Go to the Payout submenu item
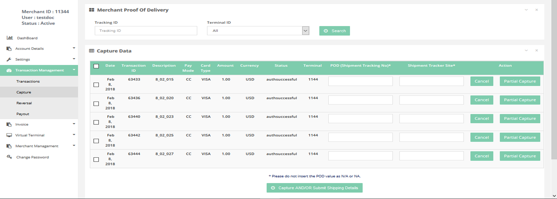557x199 pixels. tap(23, 114)
